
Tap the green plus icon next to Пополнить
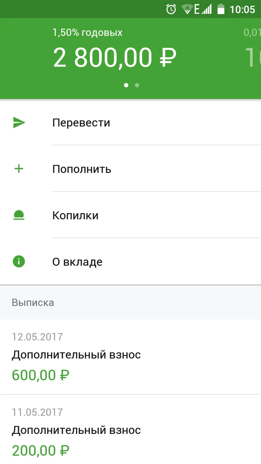point(18,169)
